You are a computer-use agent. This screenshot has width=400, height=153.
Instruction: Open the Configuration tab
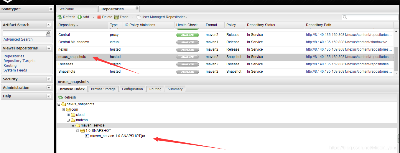click(x=132, y=89)
